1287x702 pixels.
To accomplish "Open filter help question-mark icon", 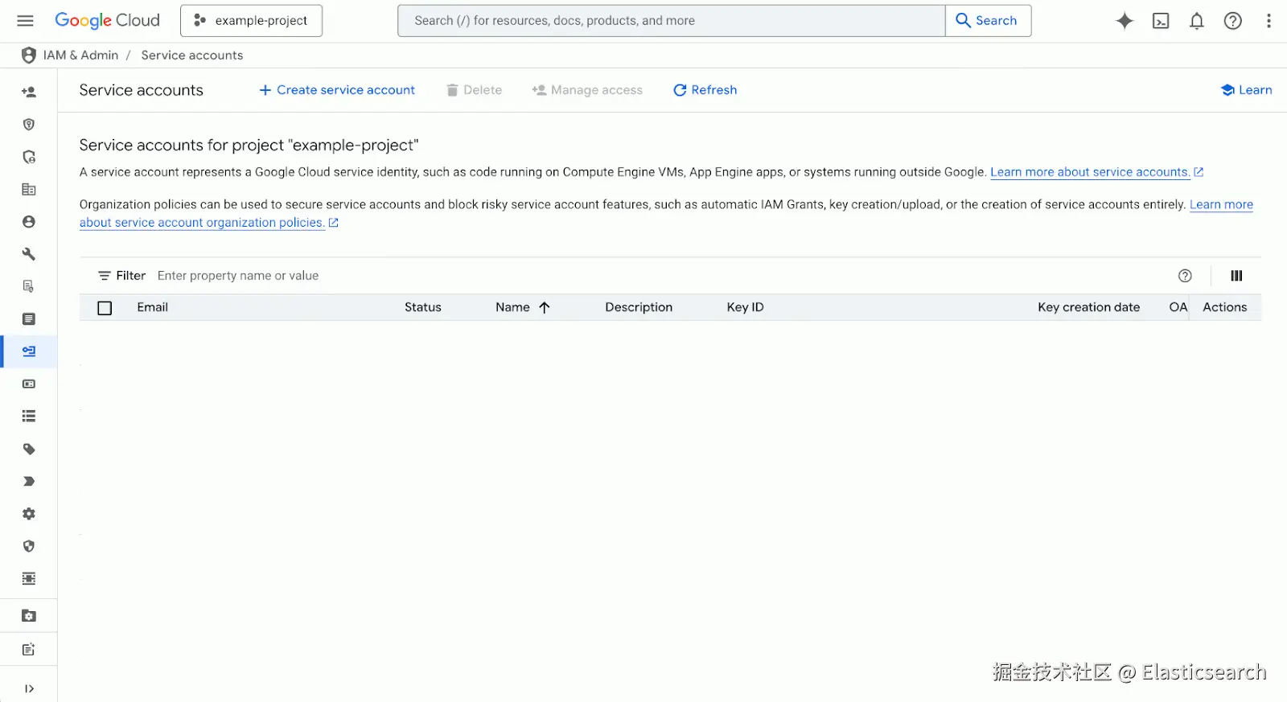I will 1185,276.
